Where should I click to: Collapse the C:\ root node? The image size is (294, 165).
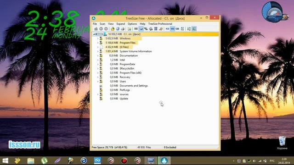tap(94, 34)
